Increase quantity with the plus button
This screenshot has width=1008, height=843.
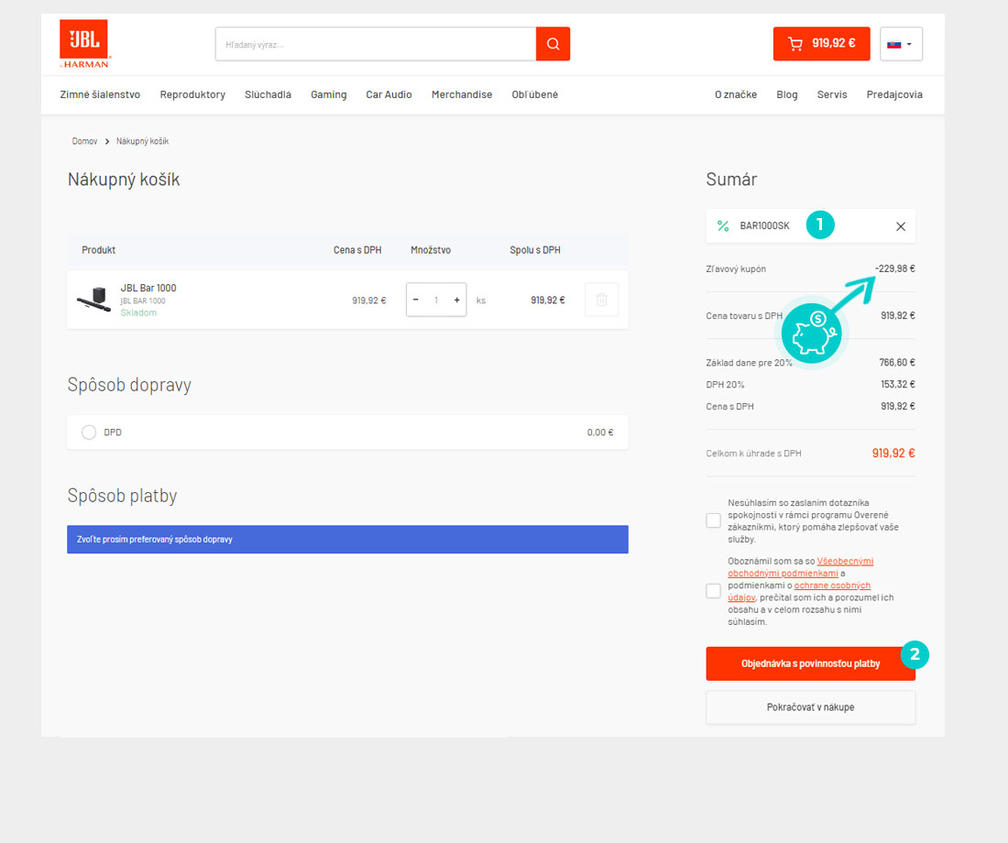(x=457, y=300)
